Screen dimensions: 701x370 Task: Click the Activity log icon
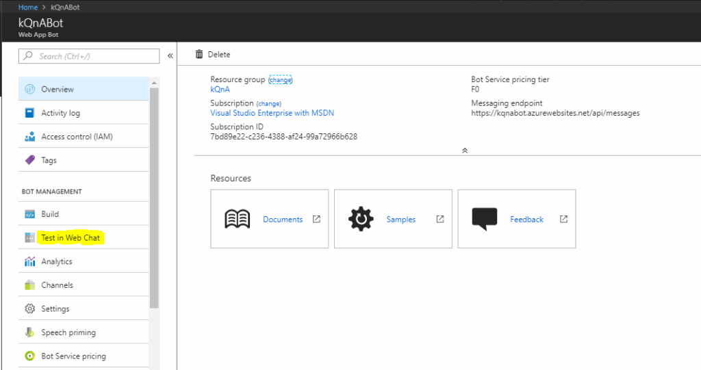[x=29, y=113]
